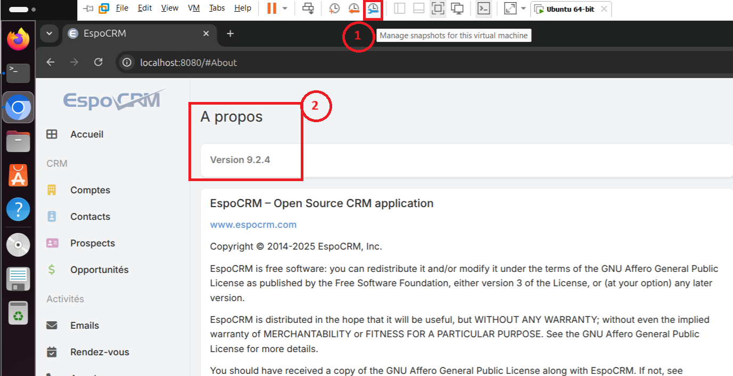The image size is (733, 376).
Task: Pause the virtual machine with orange button
Action: coord(272,8)
